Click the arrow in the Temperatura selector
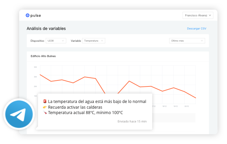Image resolution: width=227 pixels, height=144 pixels. [x=102, y=41]
